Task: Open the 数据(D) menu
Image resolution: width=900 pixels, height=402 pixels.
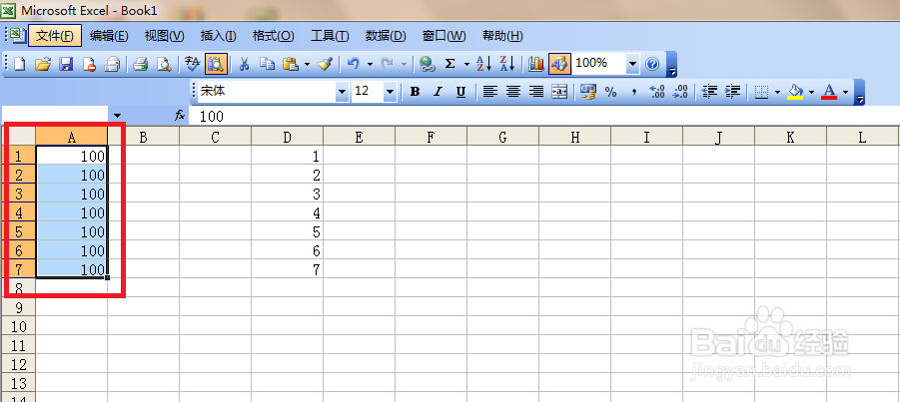Action: click(386, 36)
